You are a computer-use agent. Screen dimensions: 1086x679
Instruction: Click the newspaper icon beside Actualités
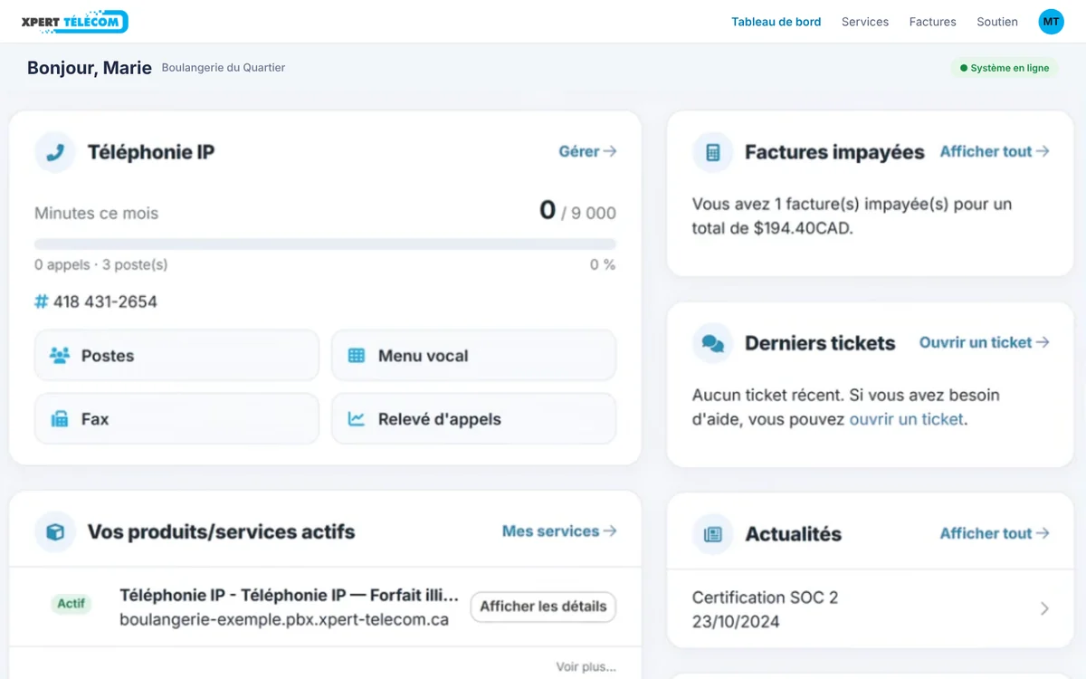[x=712, y=534]
